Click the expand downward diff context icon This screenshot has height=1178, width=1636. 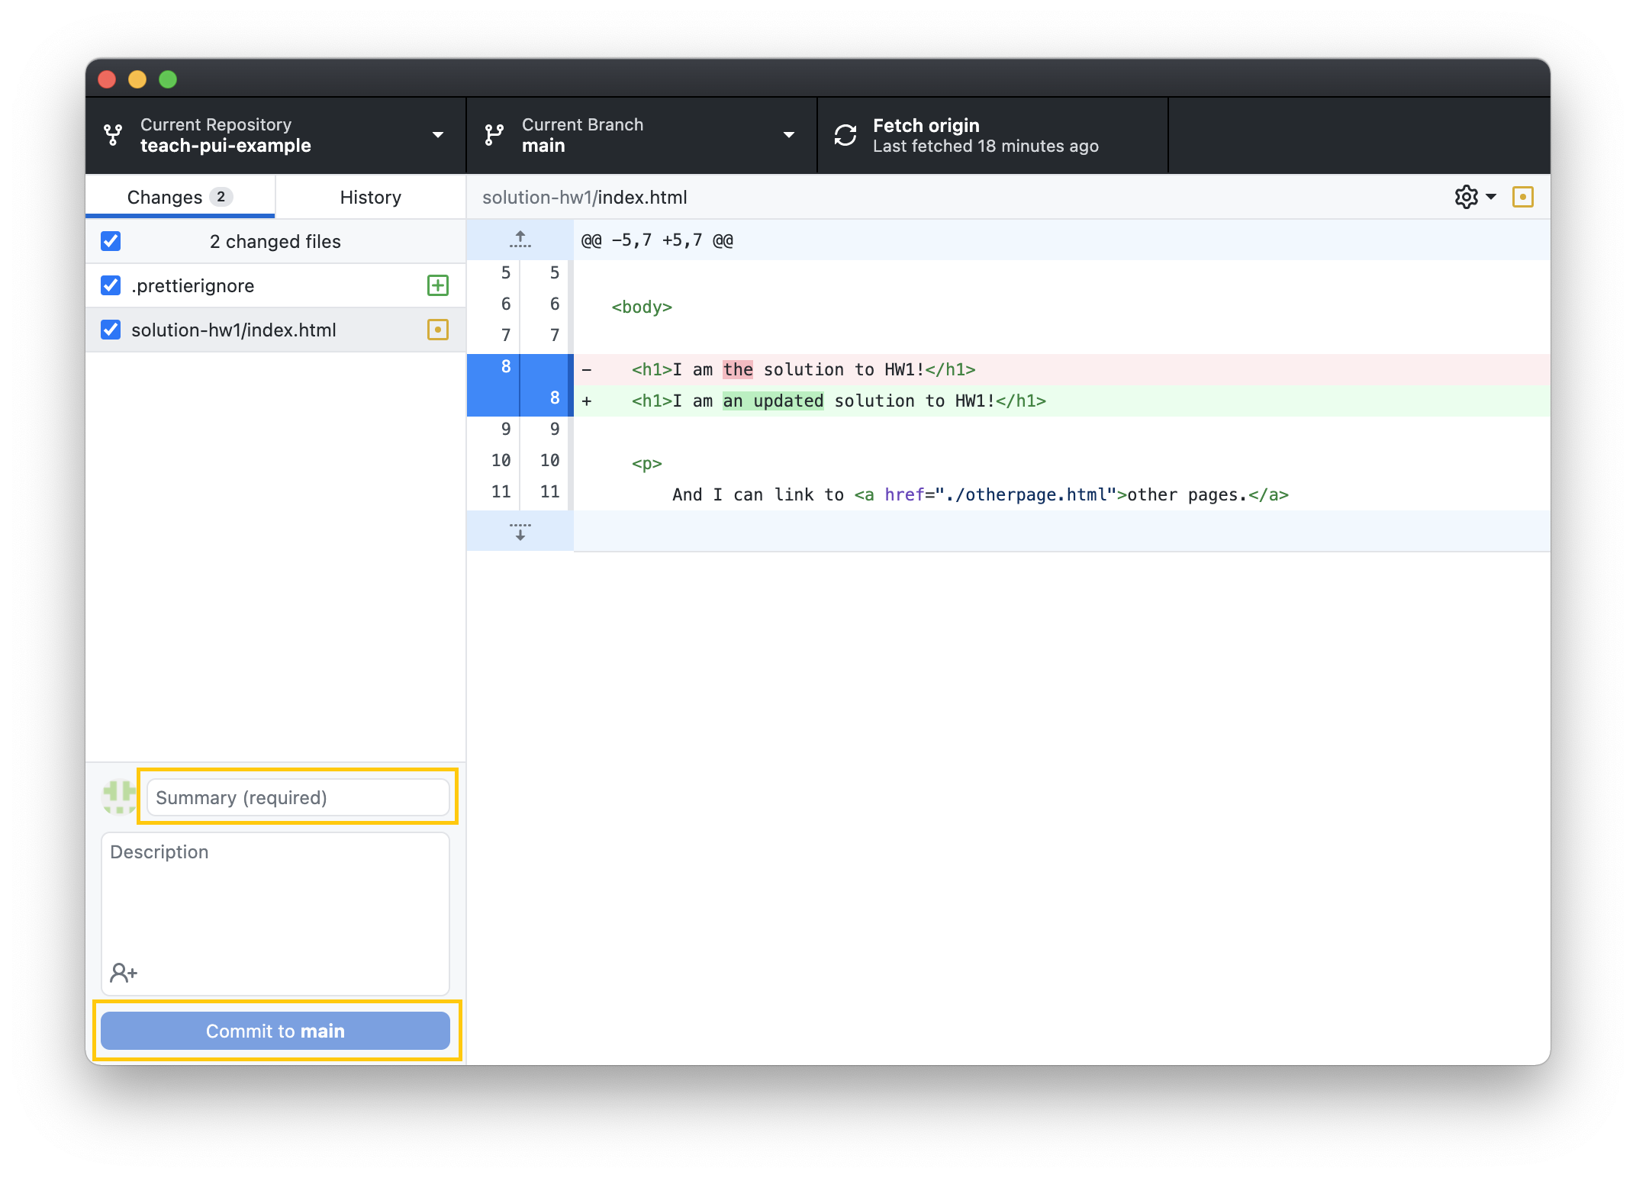coord(522,530)
